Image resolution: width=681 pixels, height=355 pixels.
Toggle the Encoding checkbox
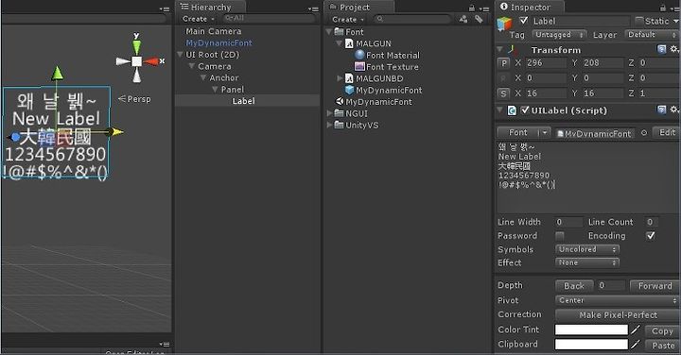650,236
